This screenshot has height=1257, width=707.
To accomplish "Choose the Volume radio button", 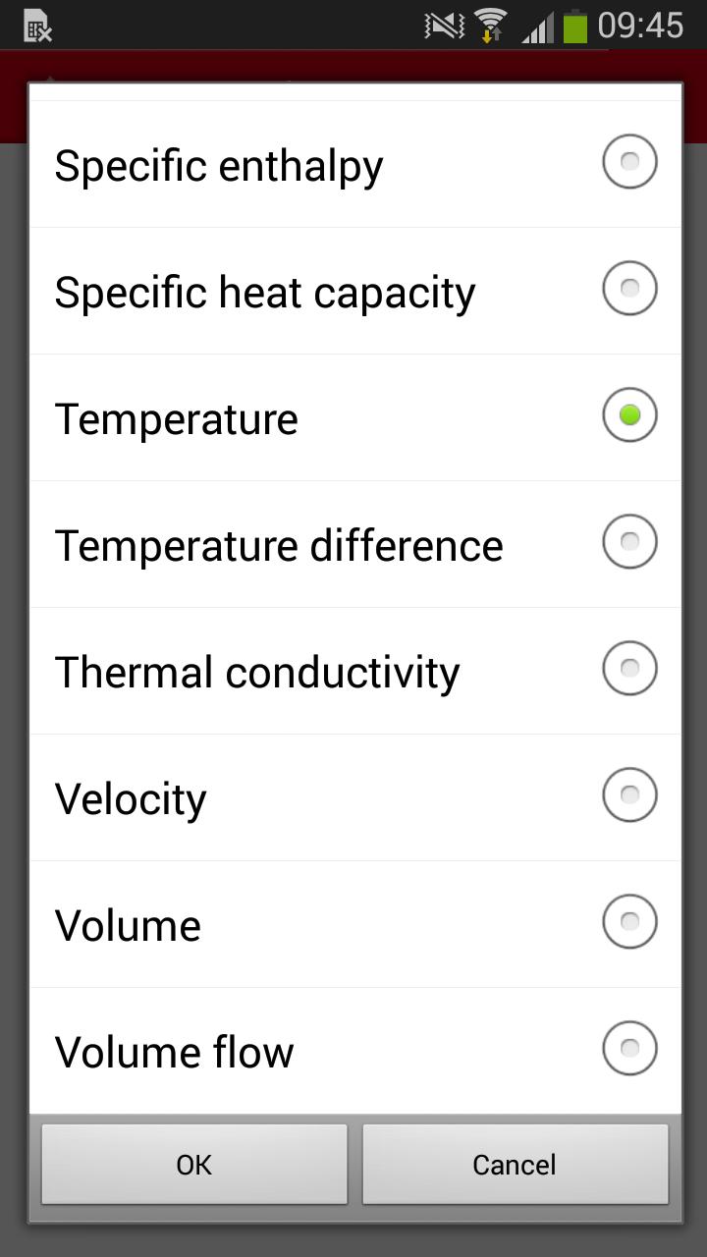I will click(629, 922).
